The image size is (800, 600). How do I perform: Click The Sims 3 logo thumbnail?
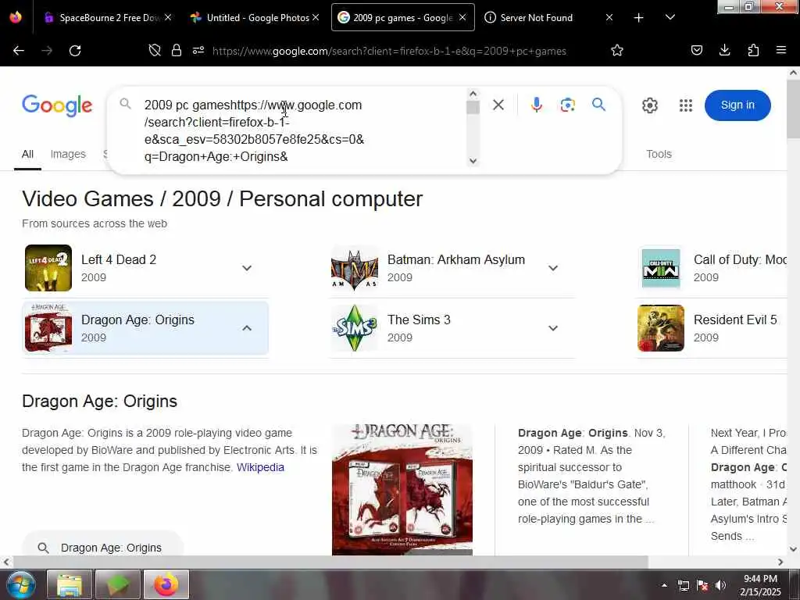pyautogui.click(x=355, y=328)
